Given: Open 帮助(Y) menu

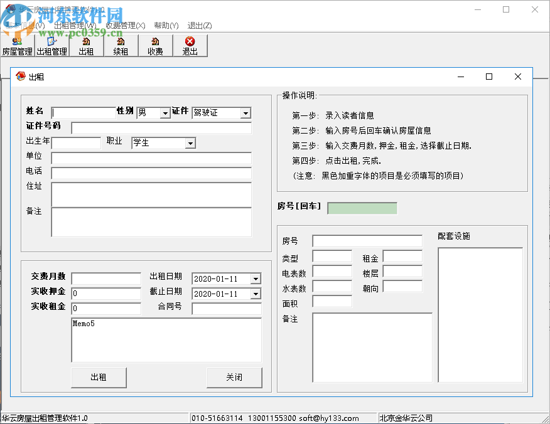Looking at the screenshot, I should (x=166, y=26).
